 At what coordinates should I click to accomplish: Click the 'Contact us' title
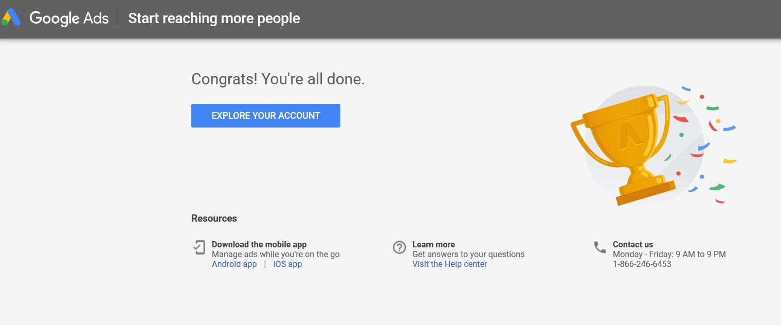coord(633,245)
